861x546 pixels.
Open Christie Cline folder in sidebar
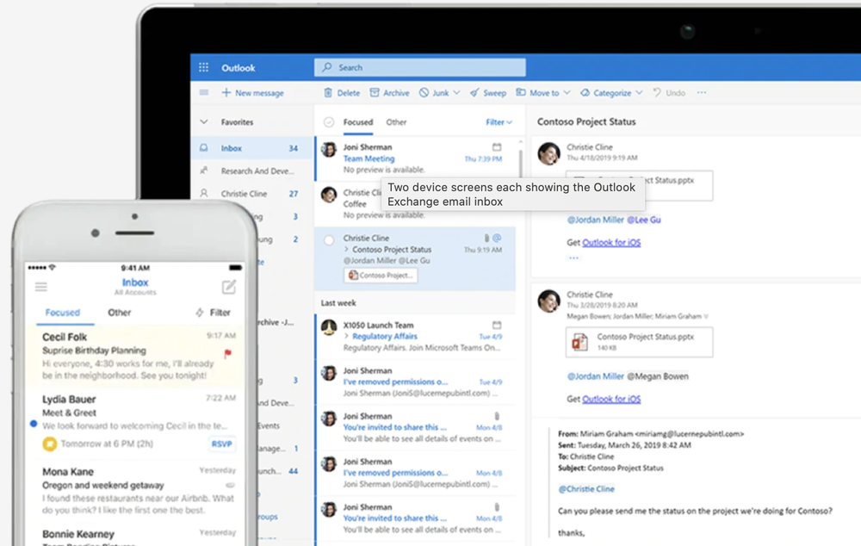coord(251,194)
